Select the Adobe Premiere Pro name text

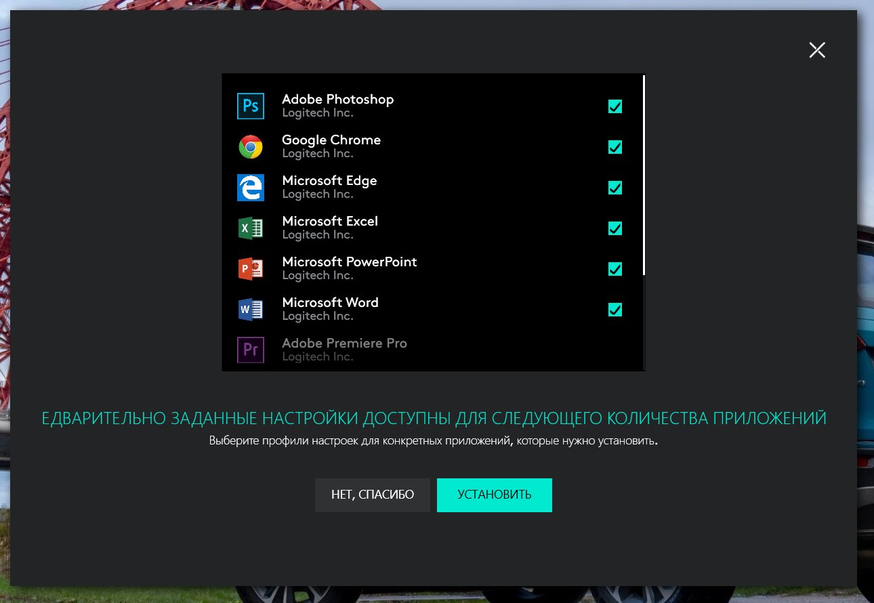[344, 344]
